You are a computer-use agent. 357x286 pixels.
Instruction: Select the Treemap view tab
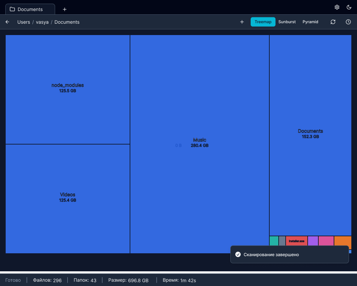click(x=263, y=22)
